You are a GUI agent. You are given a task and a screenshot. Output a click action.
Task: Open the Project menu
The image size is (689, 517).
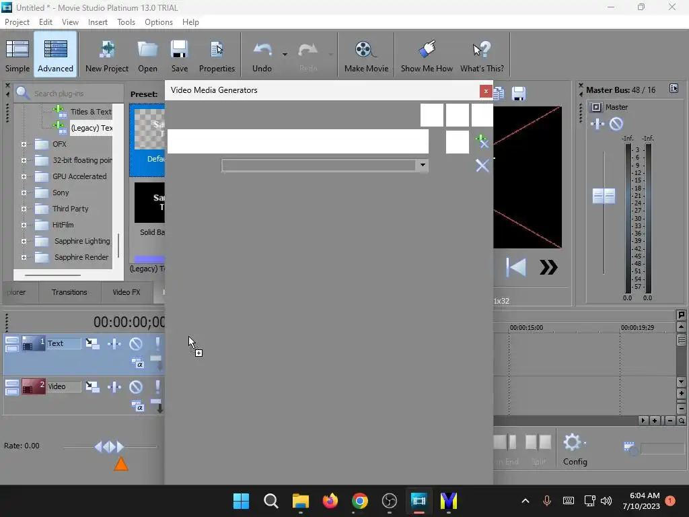pos(17,22)
